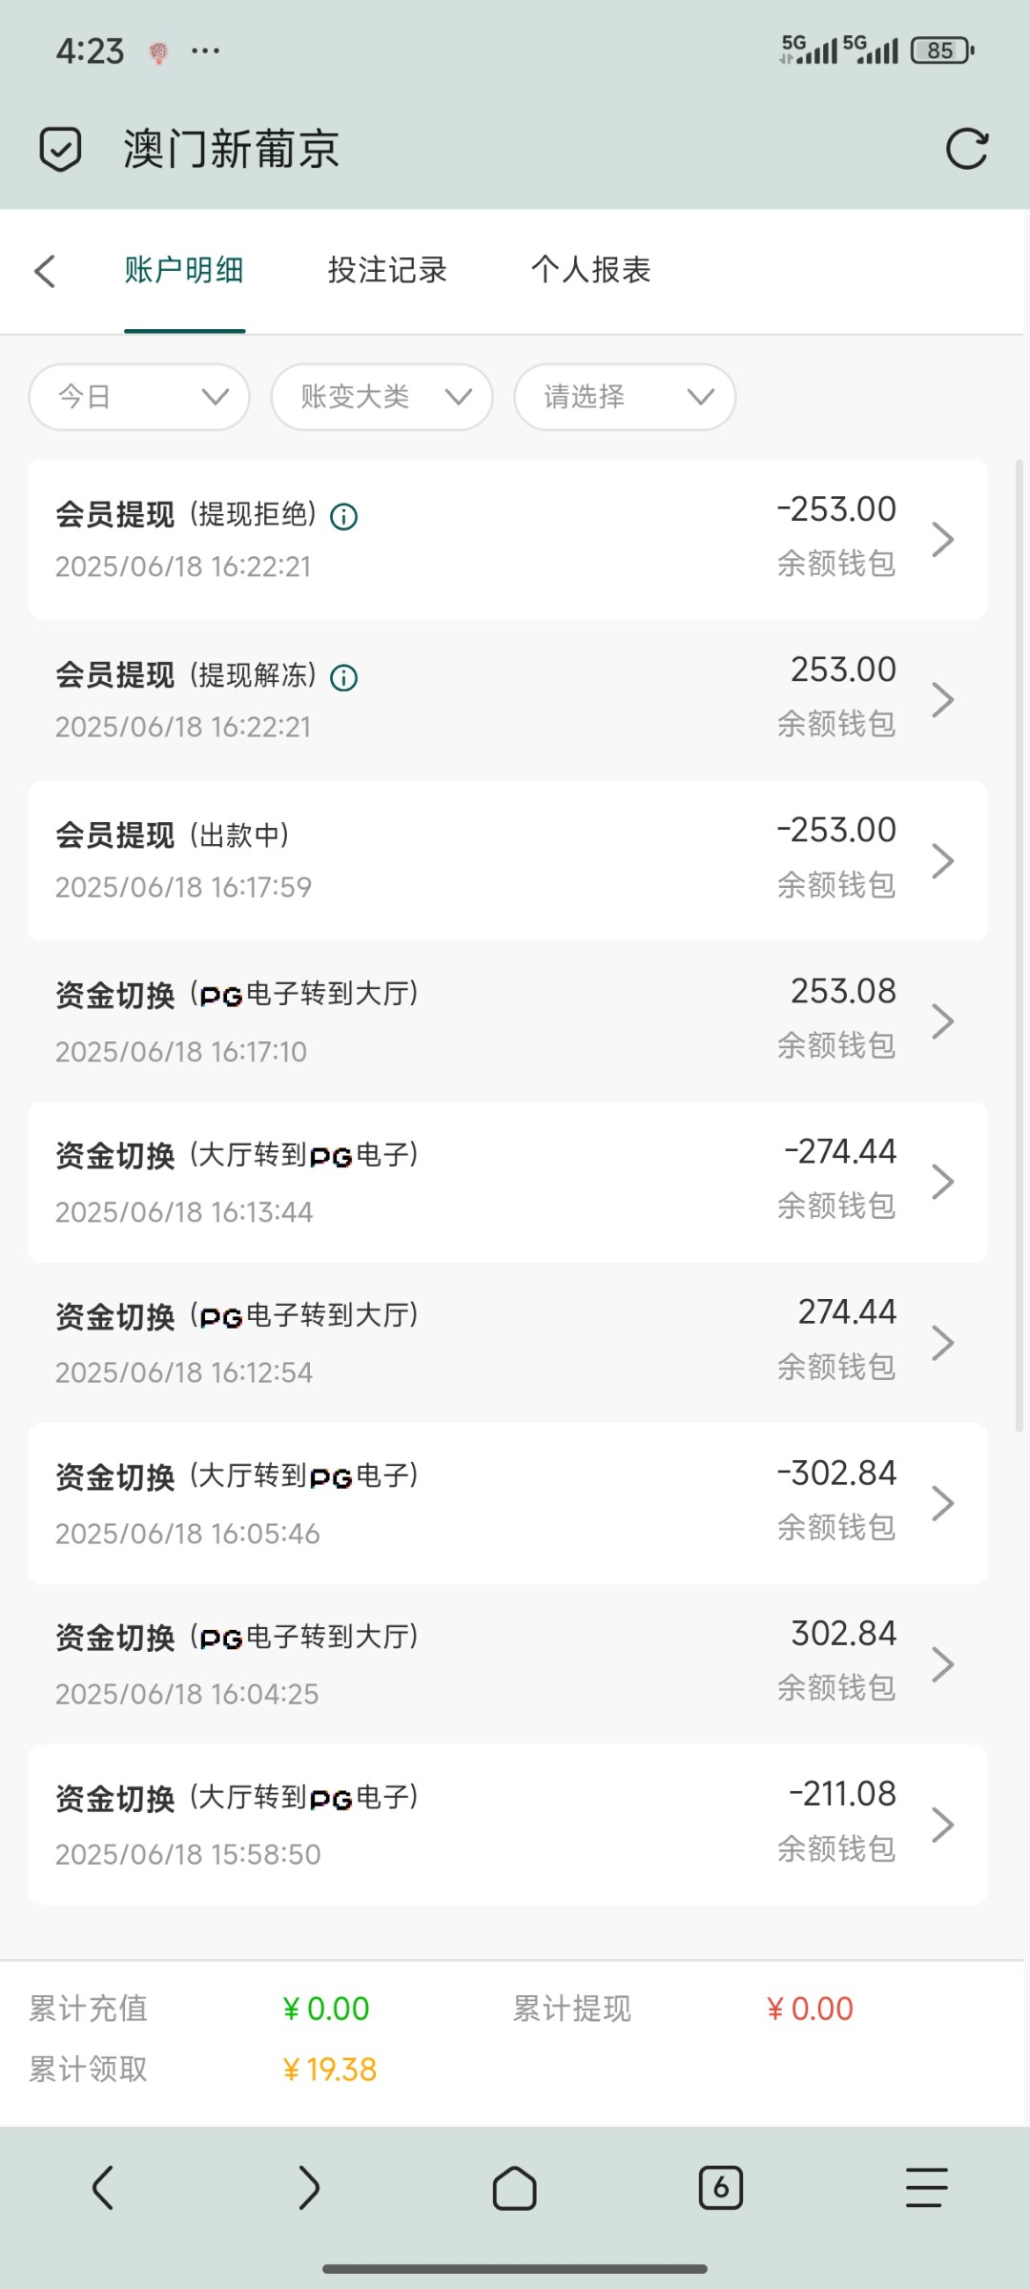Select the 账户明细 tab
Screen dimensions: 1030x2289
(184, 271)
